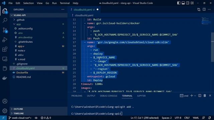Click Ln 17, Col 1 go-to-line indicator
The width and height of the screenshot is (214, 120).
(145, 118)
